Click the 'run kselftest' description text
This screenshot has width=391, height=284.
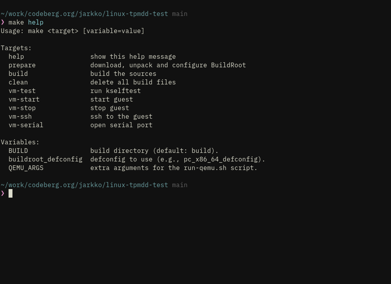[x=115, y=91]
